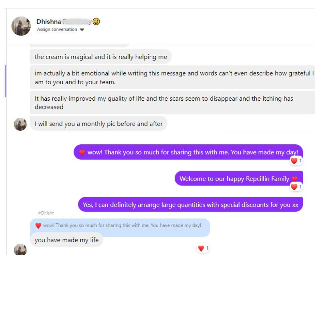Click the 'Assign conversation' label

pyautogui.click(x=57, y=29)
